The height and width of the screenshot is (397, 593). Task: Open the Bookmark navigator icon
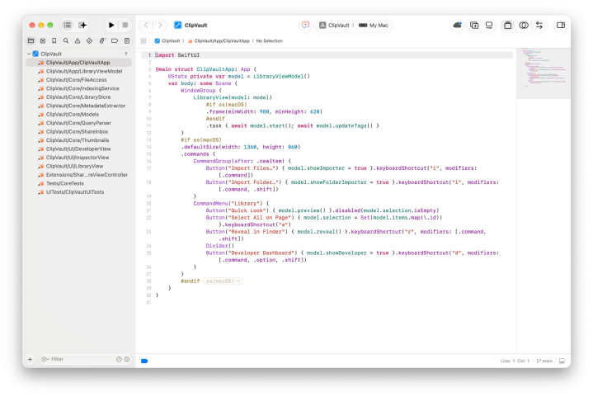(54, 40)
